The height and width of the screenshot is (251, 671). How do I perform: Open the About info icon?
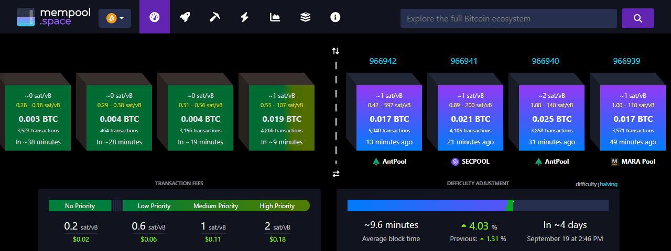[335, 17]
